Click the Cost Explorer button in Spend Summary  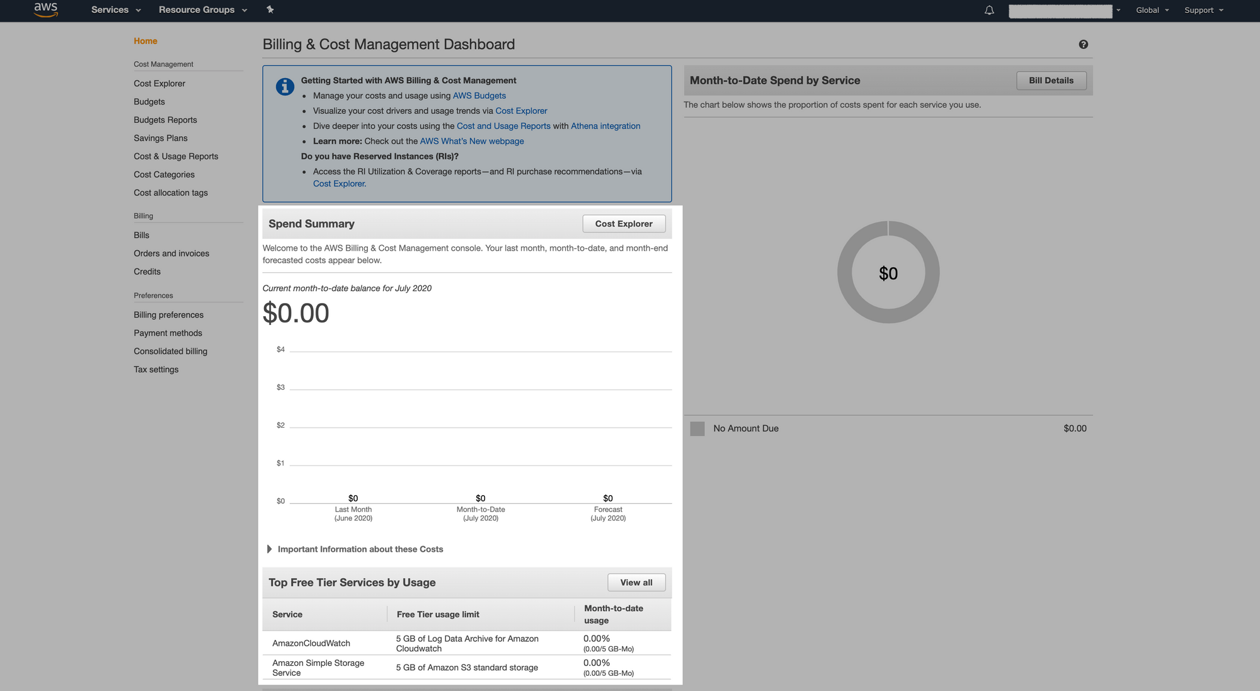tap(624, 224)
